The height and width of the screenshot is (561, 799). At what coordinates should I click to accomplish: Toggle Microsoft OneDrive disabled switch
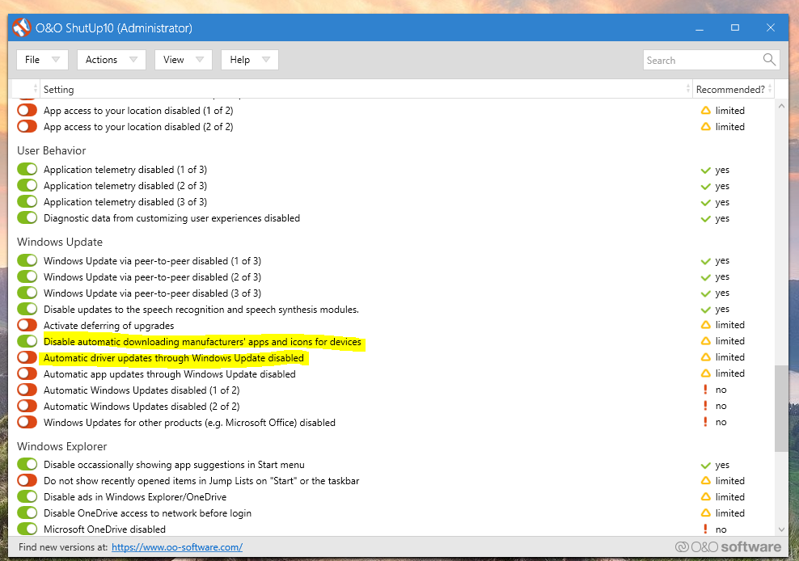point(27,529)
